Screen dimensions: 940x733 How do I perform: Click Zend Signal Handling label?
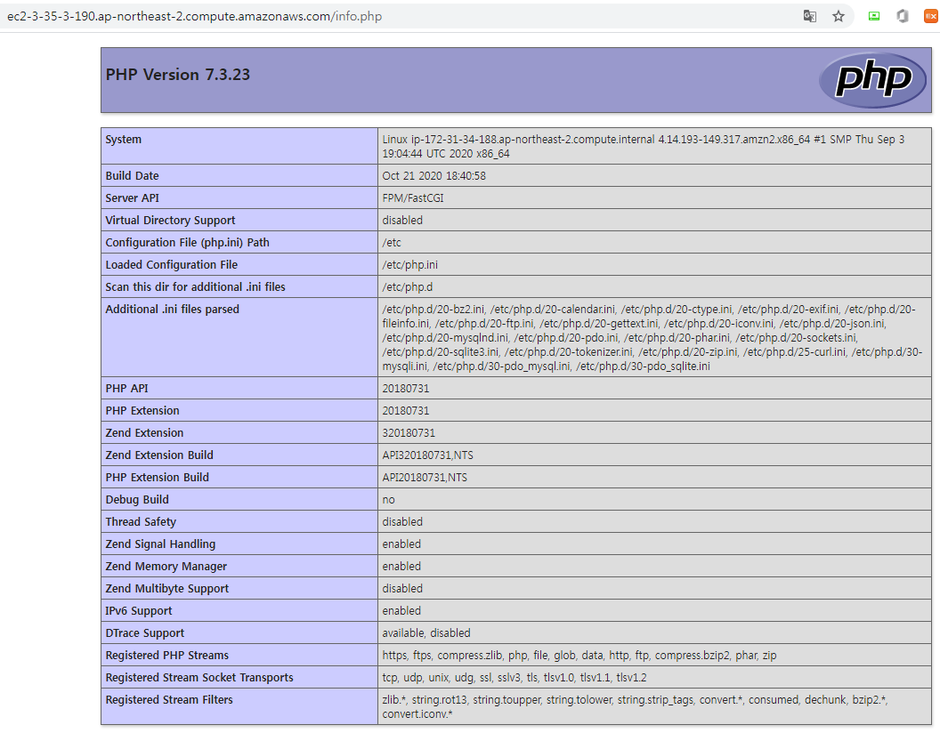[x=160, y=544]
